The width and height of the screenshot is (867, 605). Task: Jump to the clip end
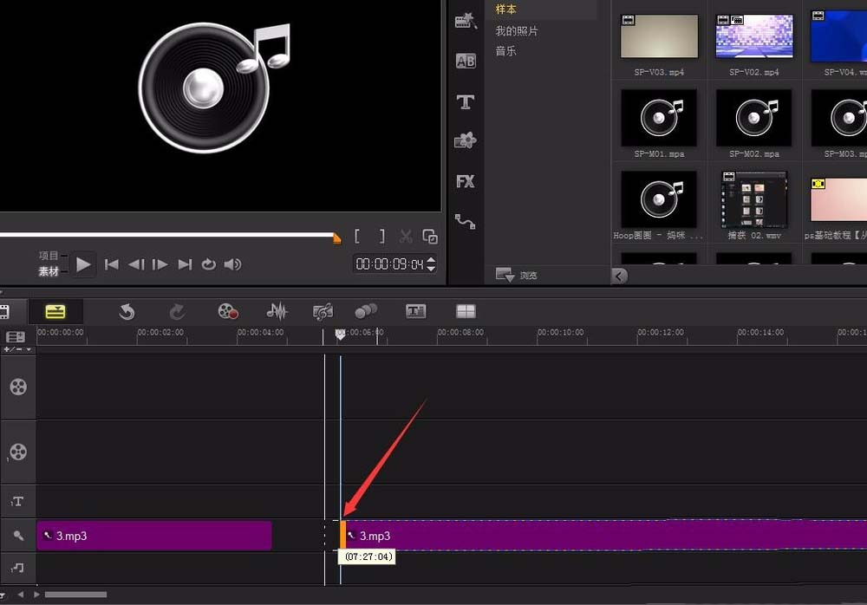pyautogui.click(x=185, y=265)
